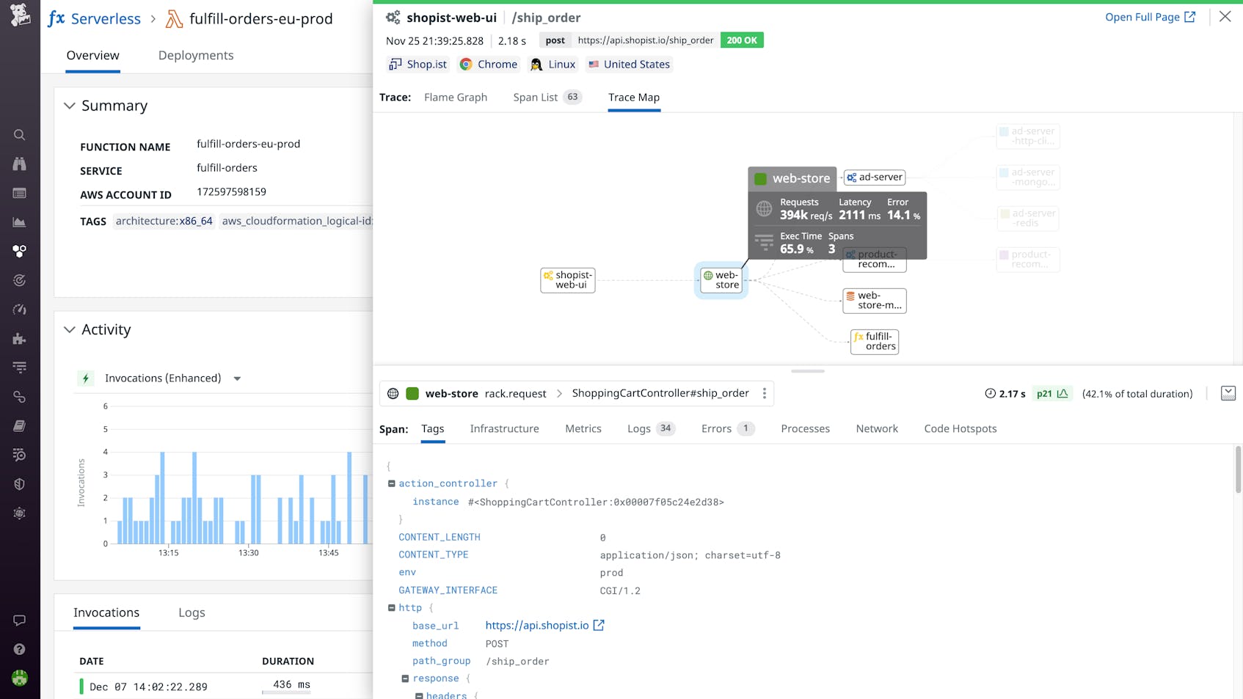Open the search icon in the sidebar
The image size is (1243, 699).
tap(20, 135)
